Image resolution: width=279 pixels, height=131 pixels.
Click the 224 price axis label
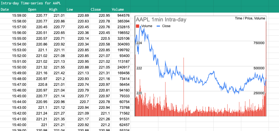pos(139,43)
